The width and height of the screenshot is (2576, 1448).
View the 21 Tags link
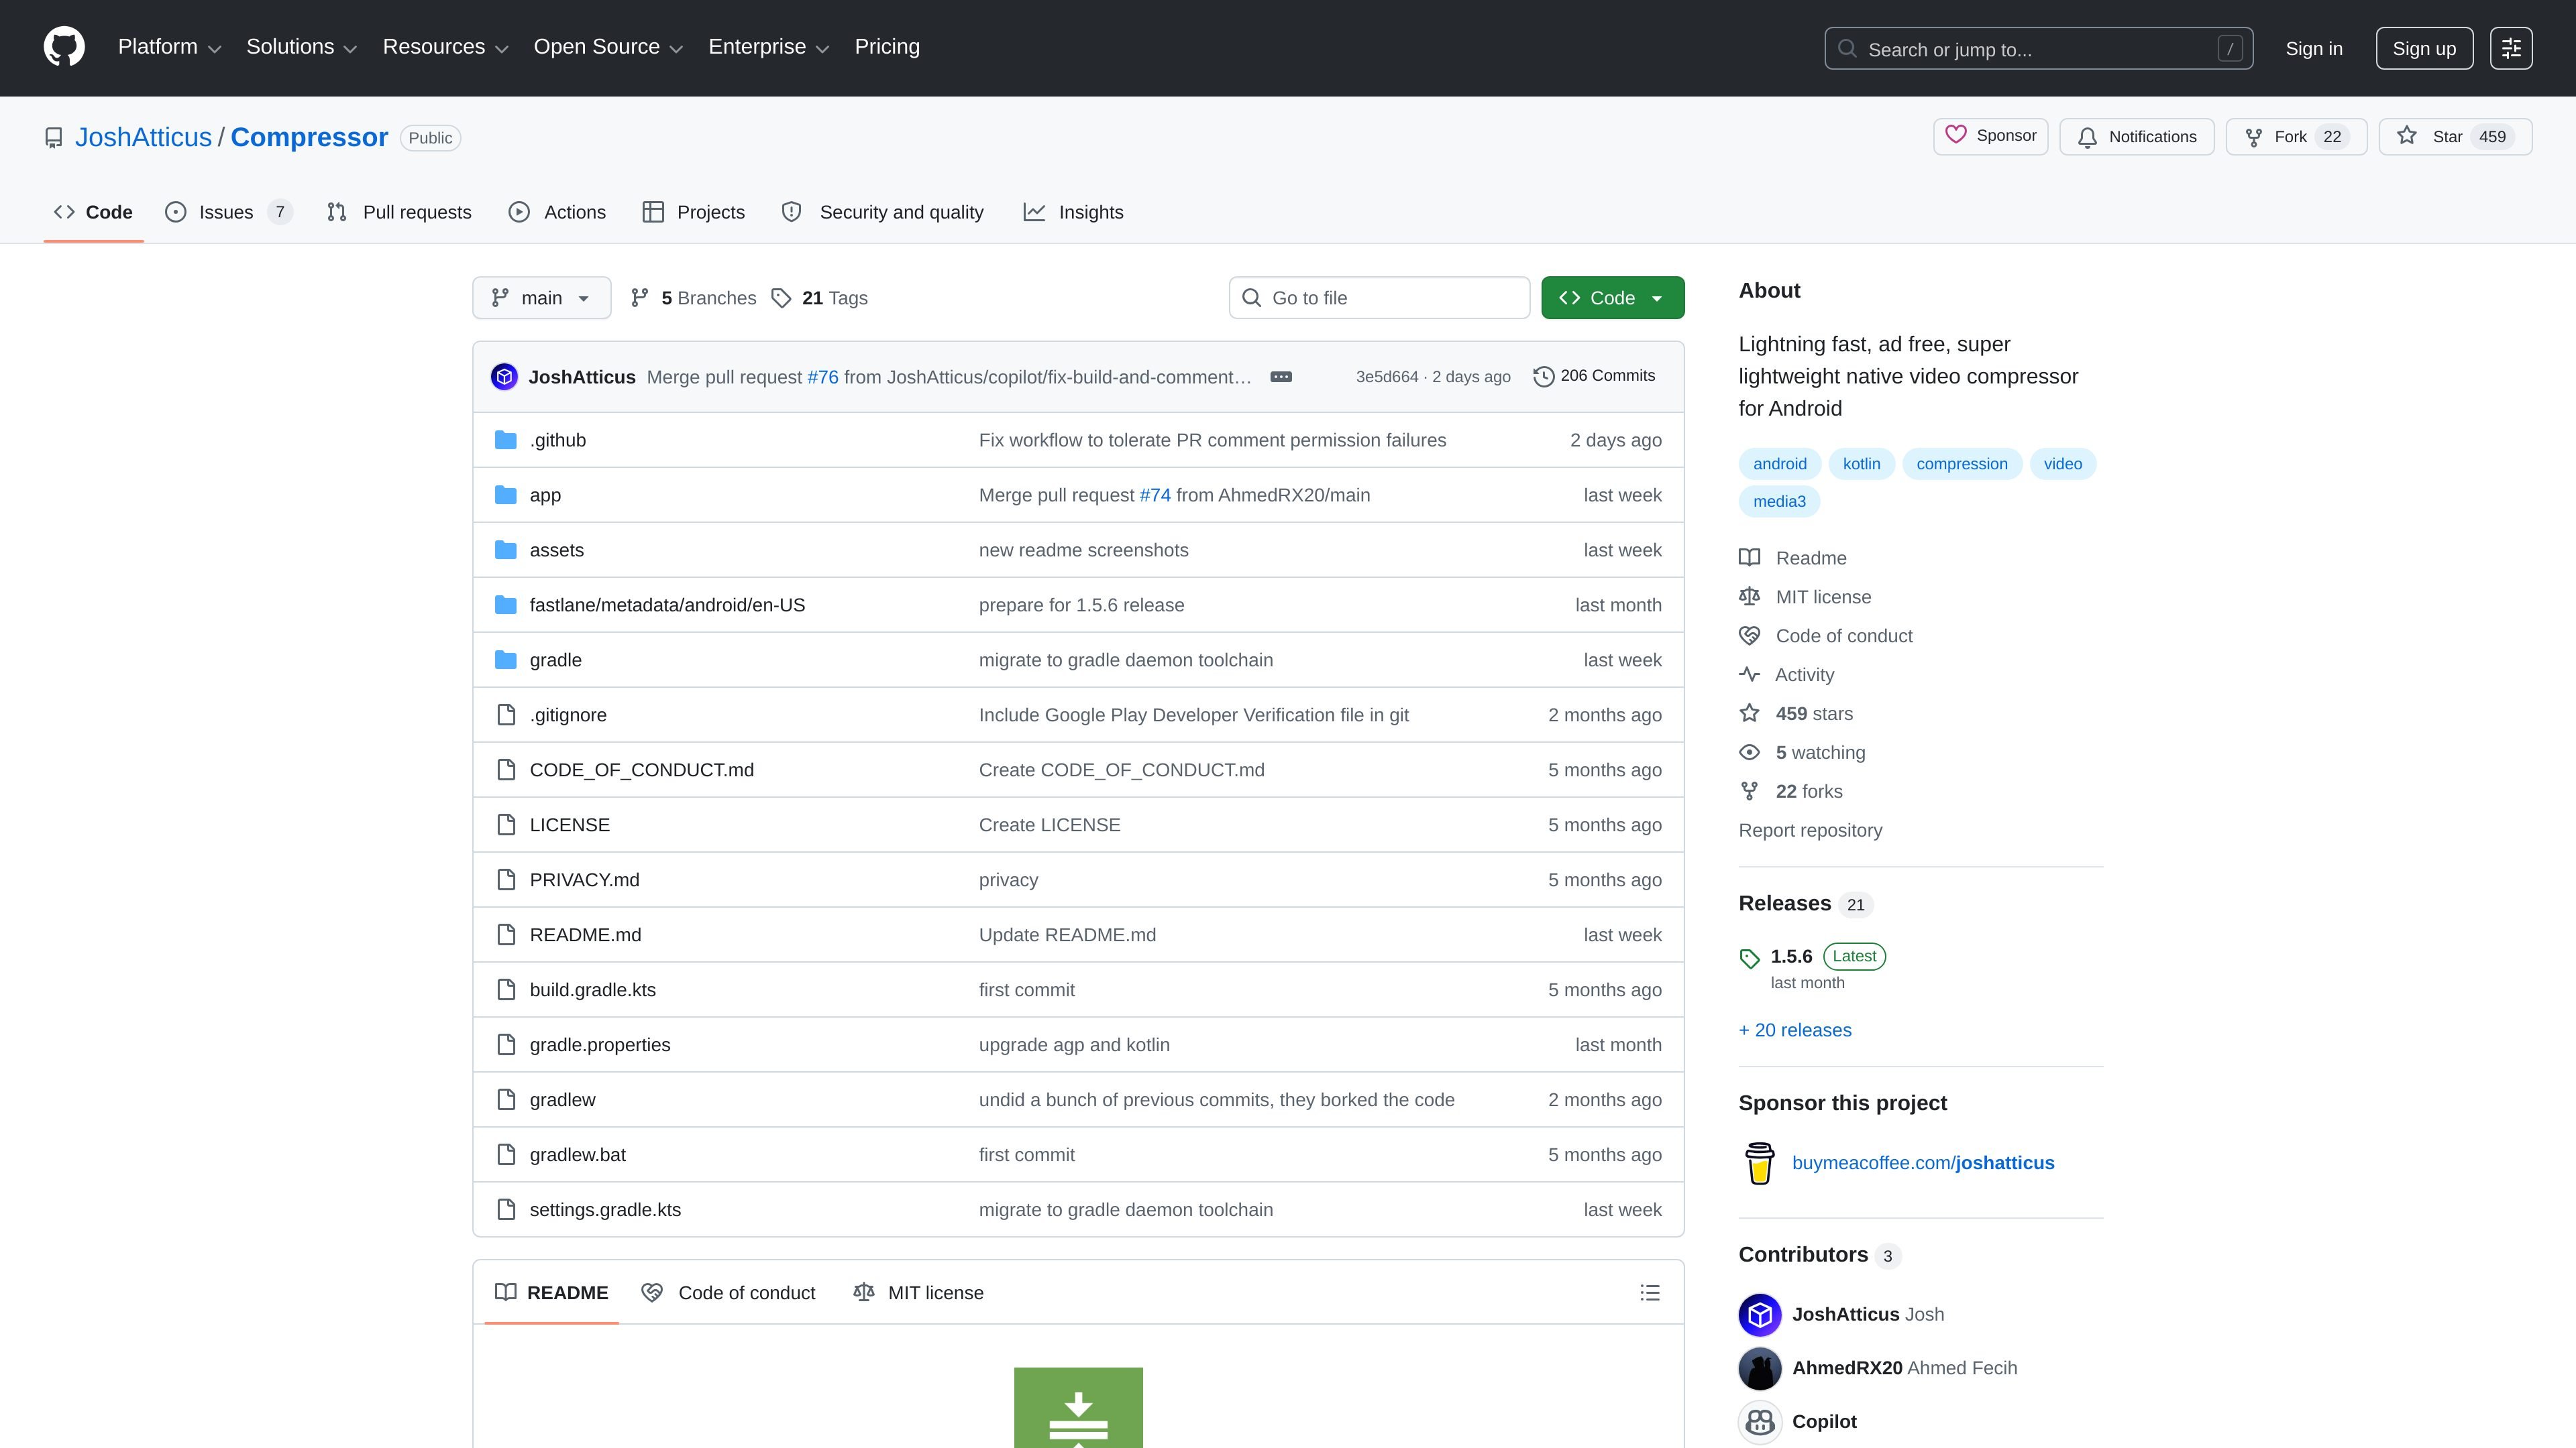[820, 298]
